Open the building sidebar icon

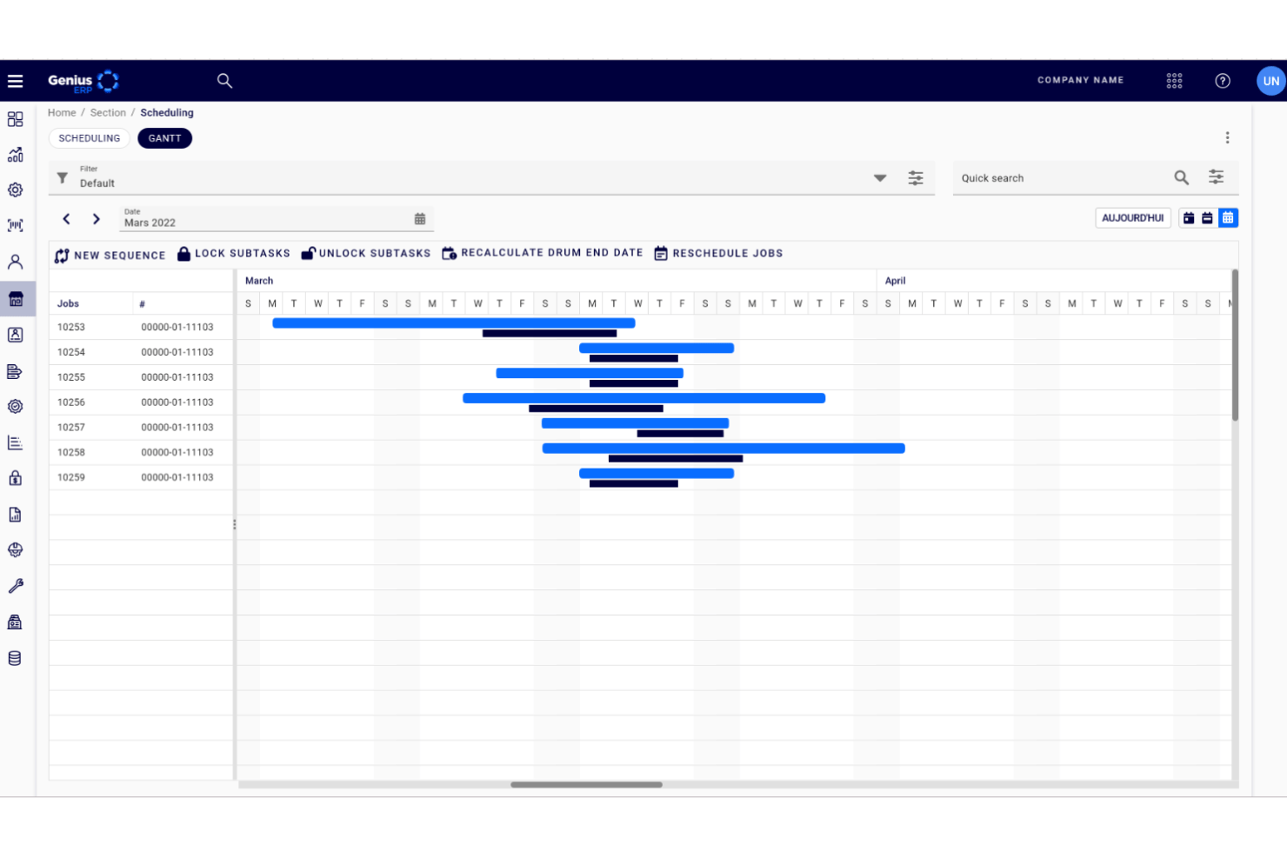[x=15, y=622]
